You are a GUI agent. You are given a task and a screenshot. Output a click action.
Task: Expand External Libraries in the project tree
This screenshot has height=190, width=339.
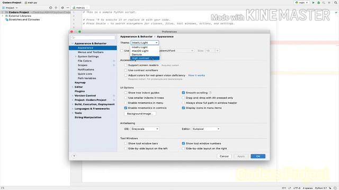3,16
